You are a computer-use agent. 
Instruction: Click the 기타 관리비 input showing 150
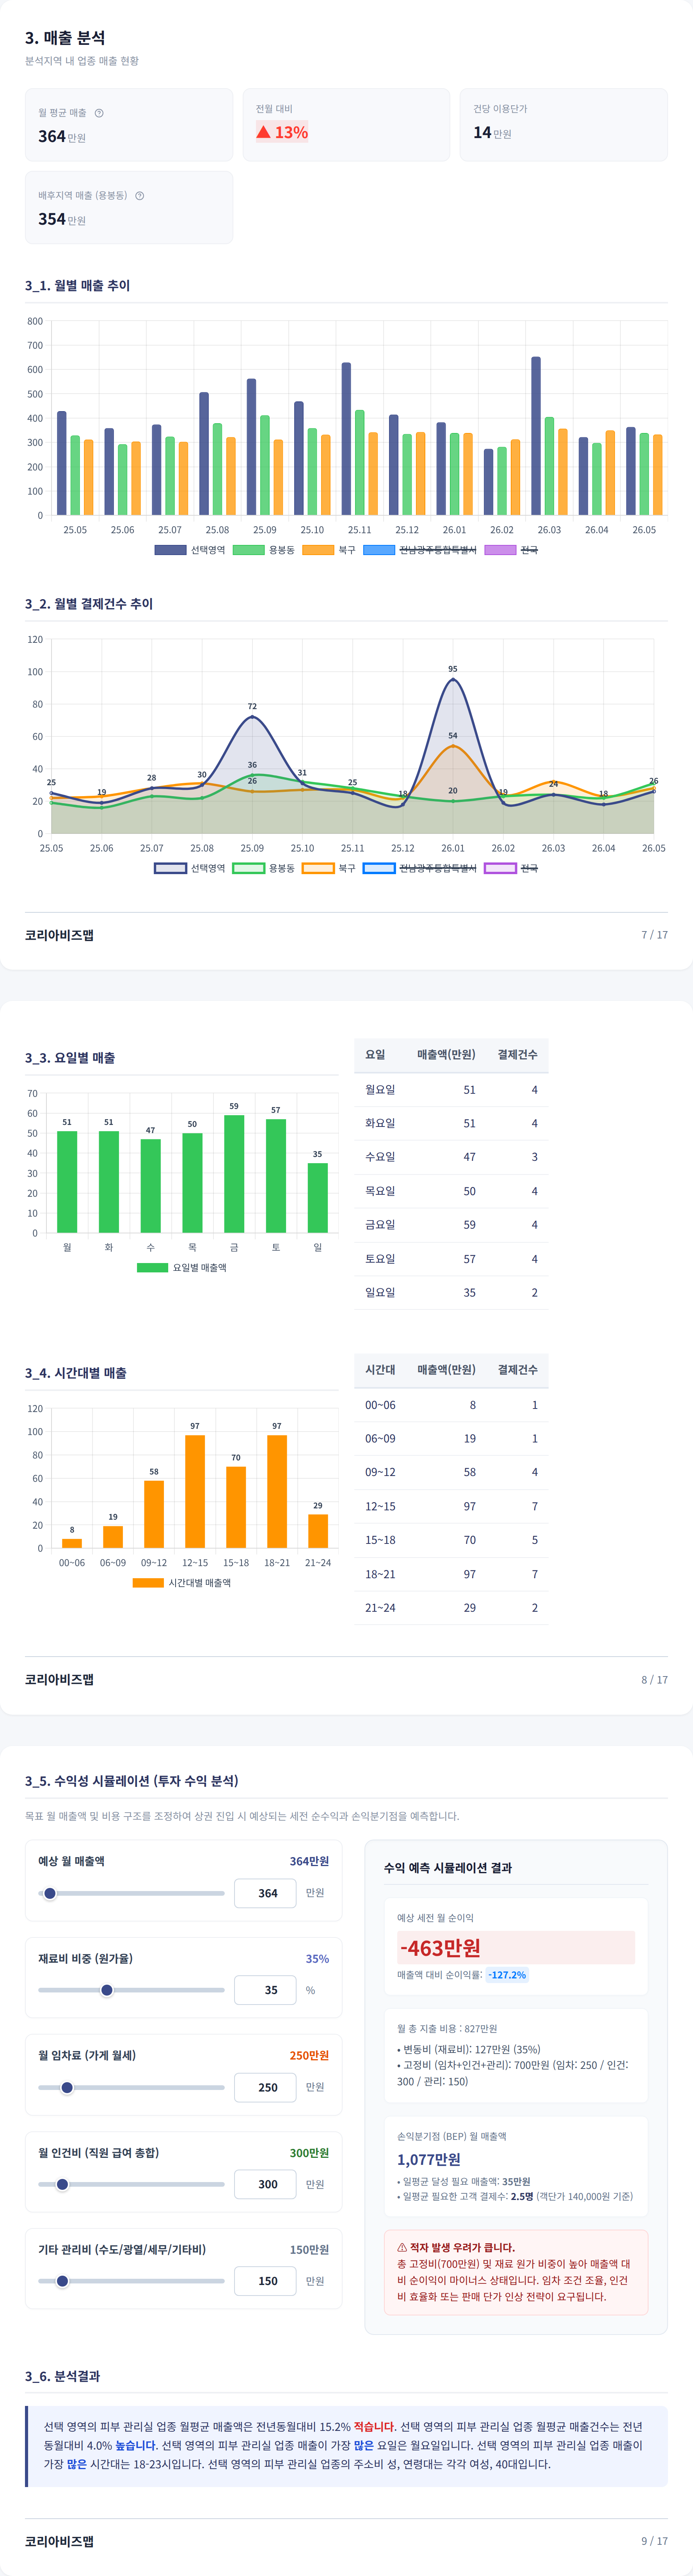click(x=265, y=2281)
